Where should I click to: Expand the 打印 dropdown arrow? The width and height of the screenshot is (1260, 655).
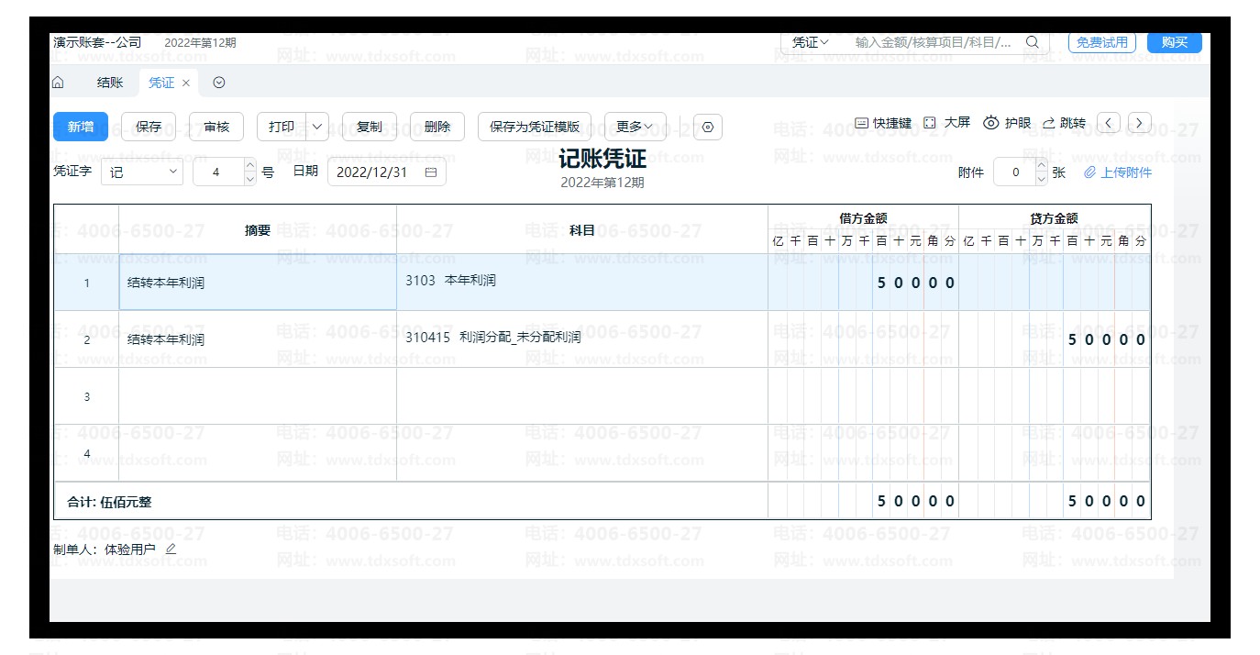pyautogui.click(x=317, y=127)
